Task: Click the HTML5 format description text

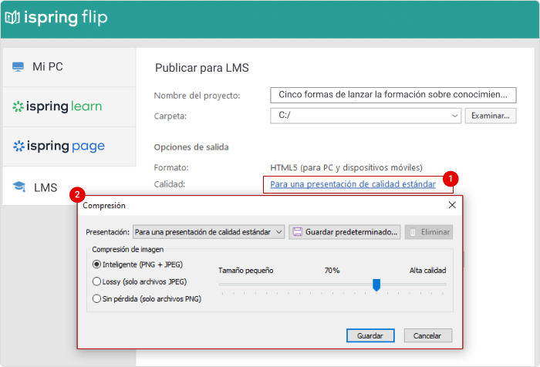Action: coord(346,167)
